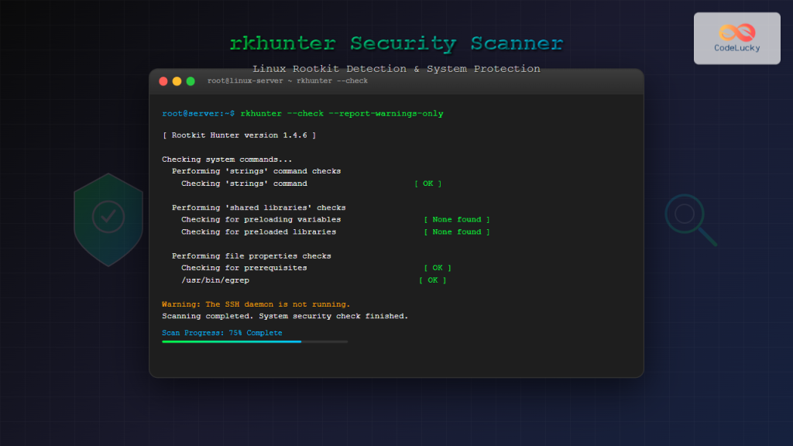This screenshot has width=793, height=446.
Task: Select the shield checkmark security icon
Action: coord(108,217)
